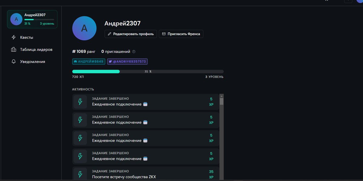Click lightning icon of Посетите встречу сообщества ZKX
This screenshot has width=363, height=181.
pos(80,174)
